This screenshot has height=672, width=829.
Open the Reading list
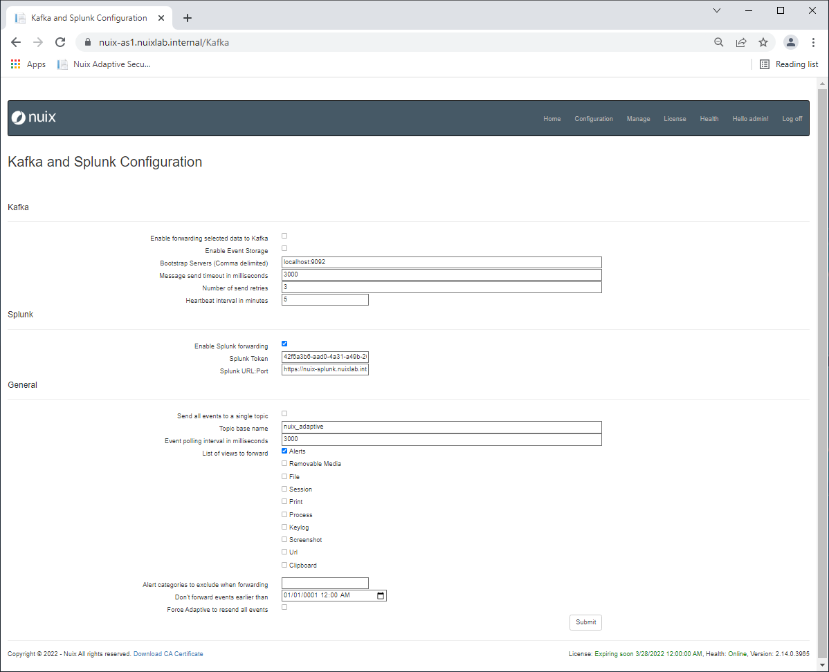coord(789,64)
